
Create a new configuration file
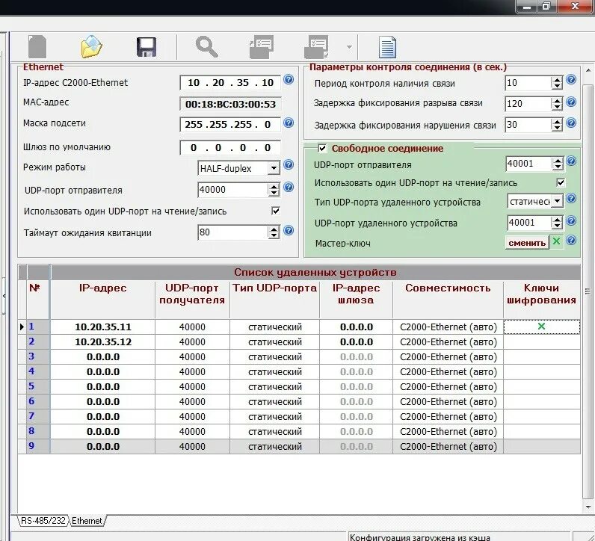pos(37,46)
